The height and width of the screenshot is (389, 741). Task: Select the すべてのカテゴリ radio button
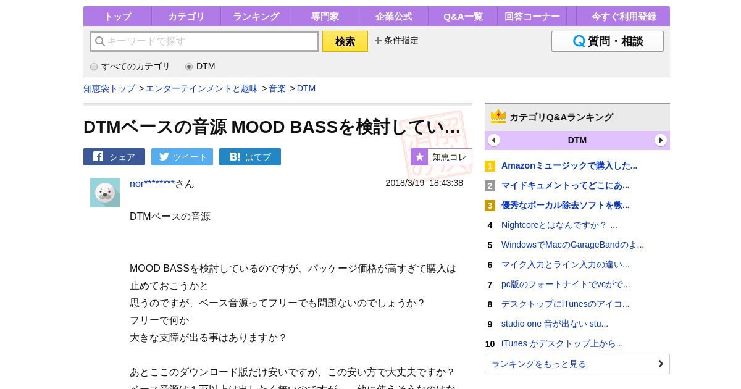point(94,67)
